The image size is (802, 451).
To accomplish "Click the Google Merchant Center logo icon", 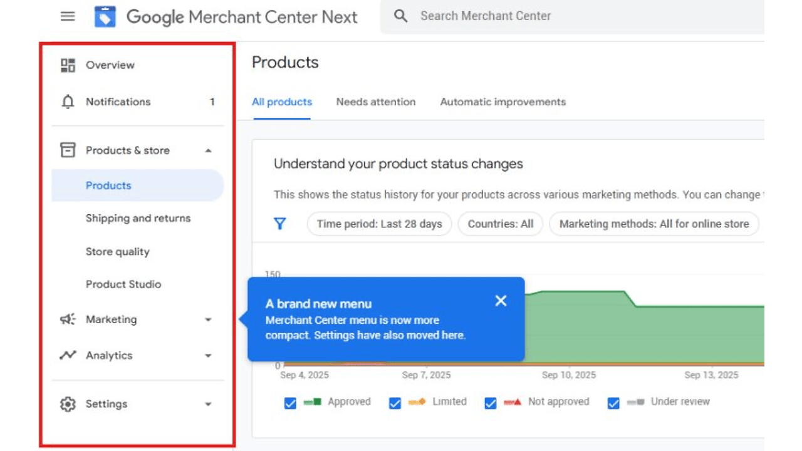I will [105, 16].
